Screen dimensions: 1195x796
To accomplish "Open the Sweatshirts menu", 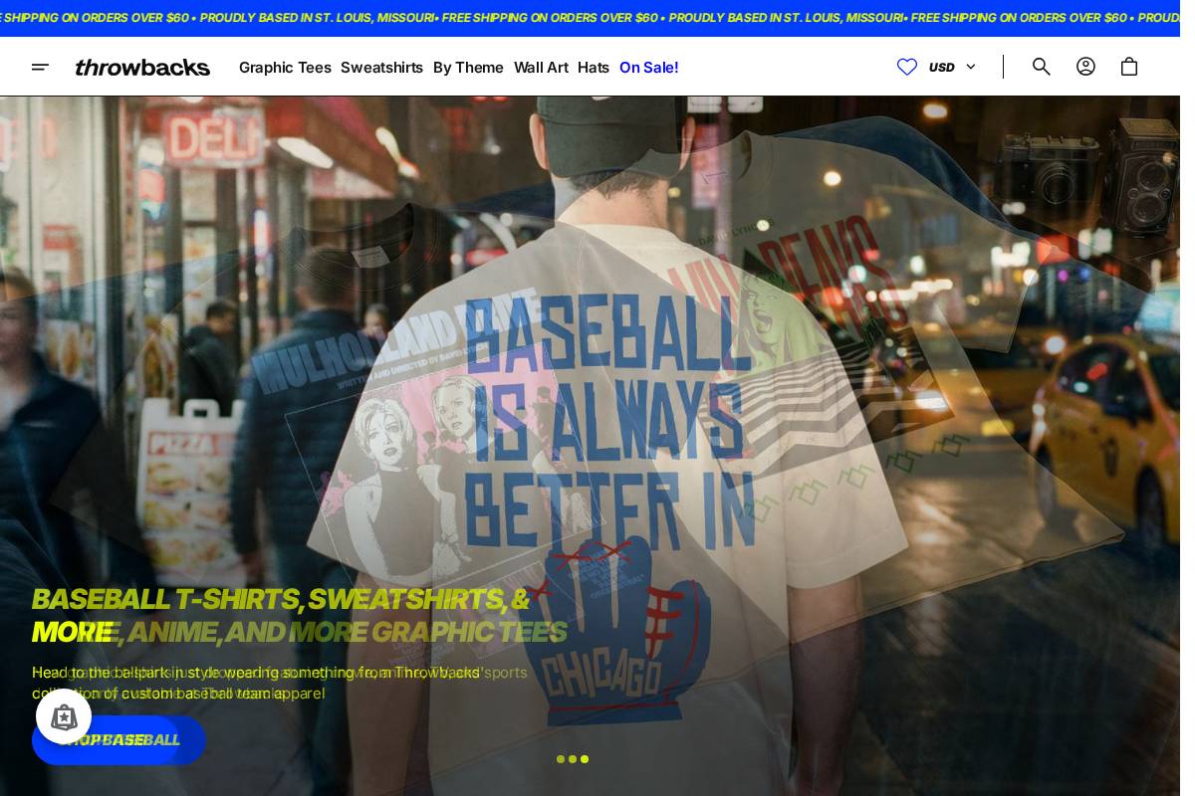I will [x=381, y=68].
